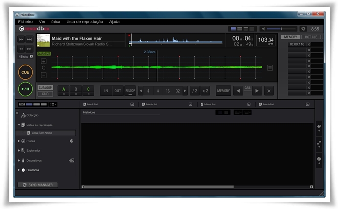Select second layout view icon
Image resolution: width=338 pixels, height=209 pixels.
pyautogui.click(x=240, y=29)
